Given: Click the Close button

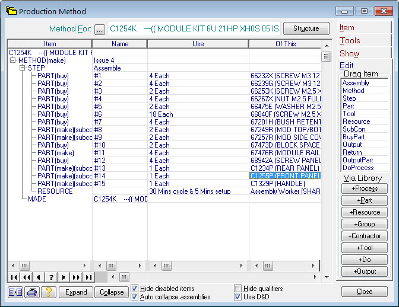Looking at the screenshot, I should [x=365, y=292].
